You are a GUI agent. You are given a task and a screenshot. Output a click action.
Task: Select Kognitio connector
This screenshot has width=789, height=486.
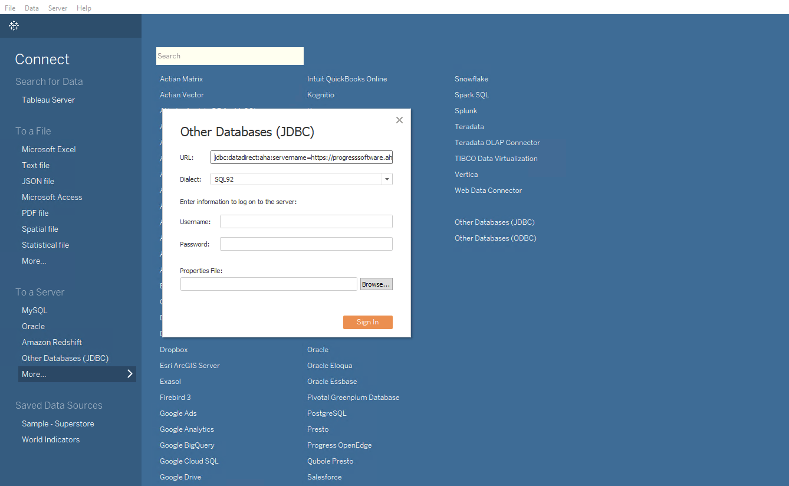321,95
